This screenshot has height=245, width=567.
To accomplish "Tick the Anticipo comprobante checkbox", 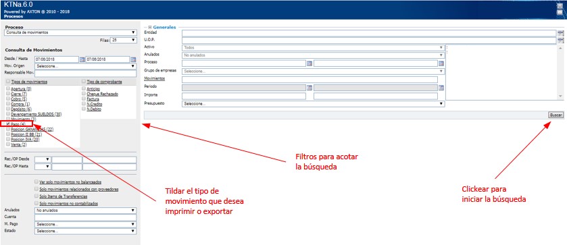I will click(x=84, y=88).
